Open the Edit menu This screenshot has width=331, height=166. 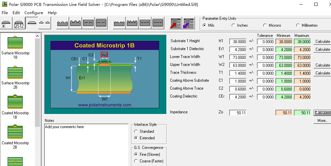tap(16, 13)
